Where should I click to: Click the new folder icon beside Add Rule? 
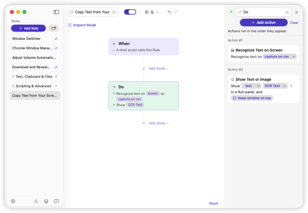53,28
